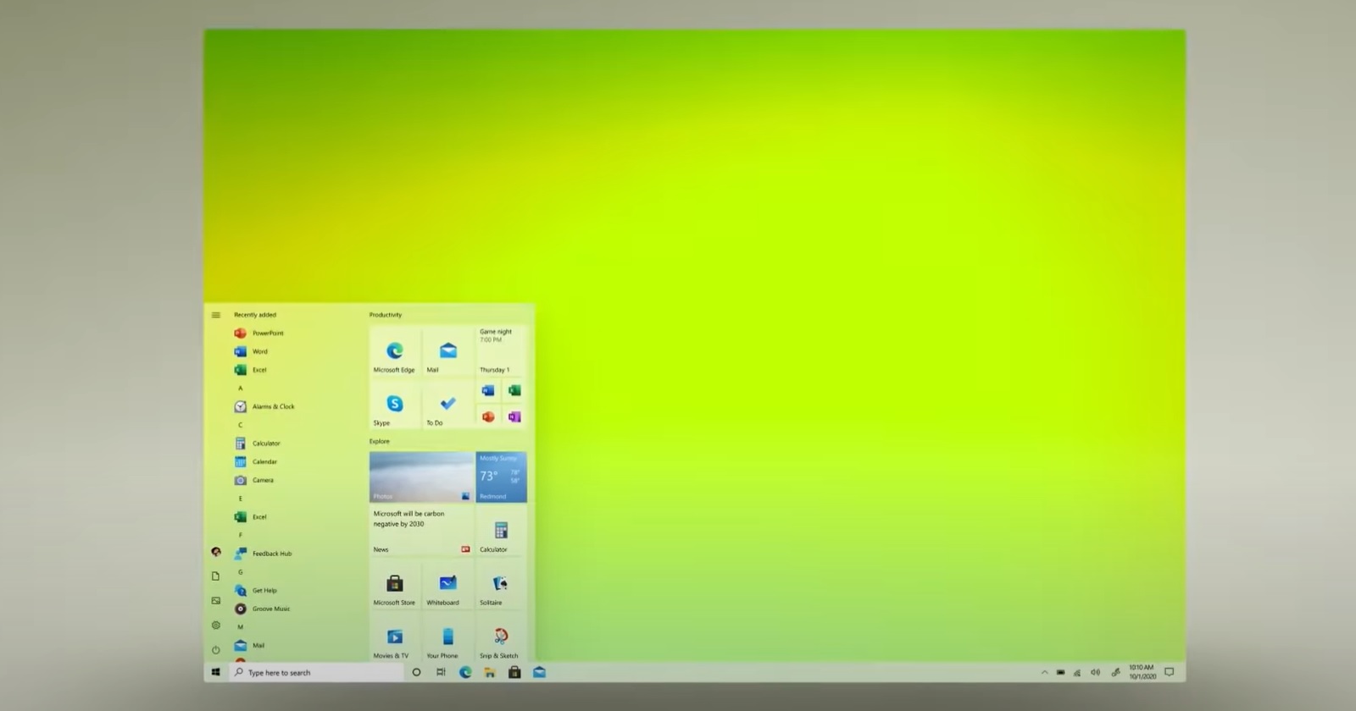
Task: Open Cortana circle on the taskbar
Action: [x=416, y=672]
